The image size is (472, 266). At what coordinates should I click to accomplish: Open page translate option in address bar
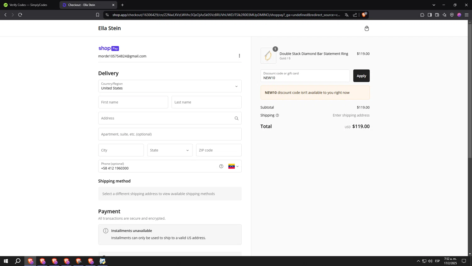tap(346, 15)
